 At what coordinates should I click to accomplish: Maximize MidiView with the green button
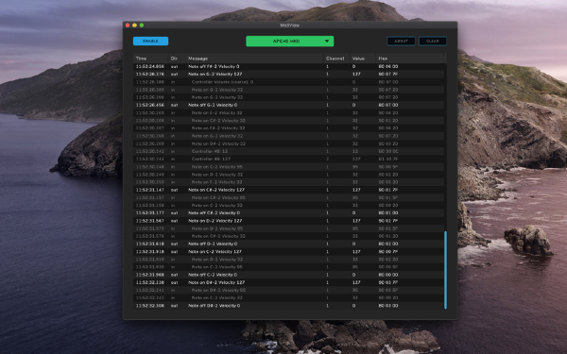tap(142, 25)
